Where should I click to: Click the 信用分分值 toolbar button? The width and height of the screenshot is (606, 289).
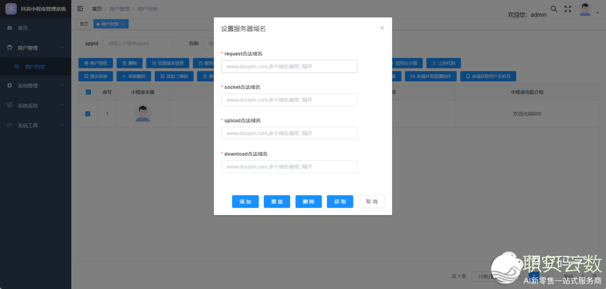(407, 63)
